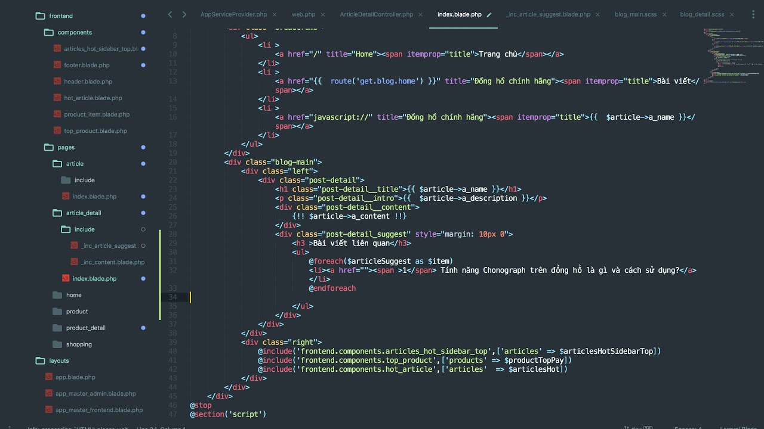The height and width of the screenshot is (429, 764).
Task: Click the @endforeach directive
Action: 332,288
